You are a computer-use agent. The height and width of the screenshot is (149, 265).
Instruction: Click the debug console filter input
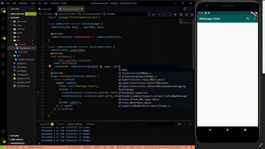click(149, 124)
